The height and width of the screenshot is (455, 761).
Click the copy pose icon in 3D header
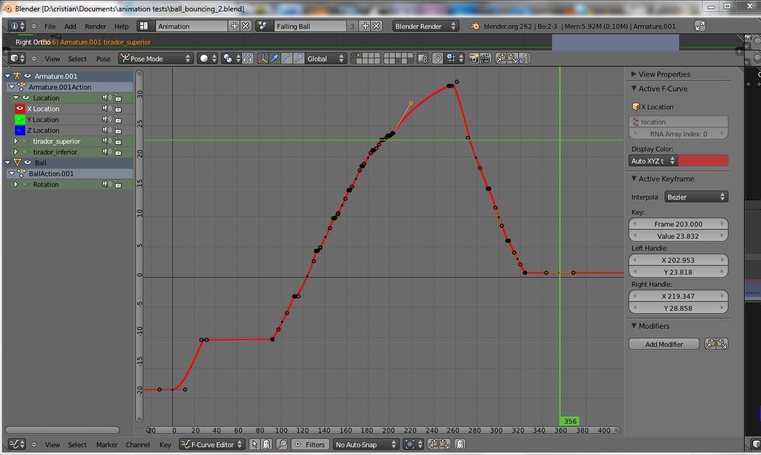501,58
